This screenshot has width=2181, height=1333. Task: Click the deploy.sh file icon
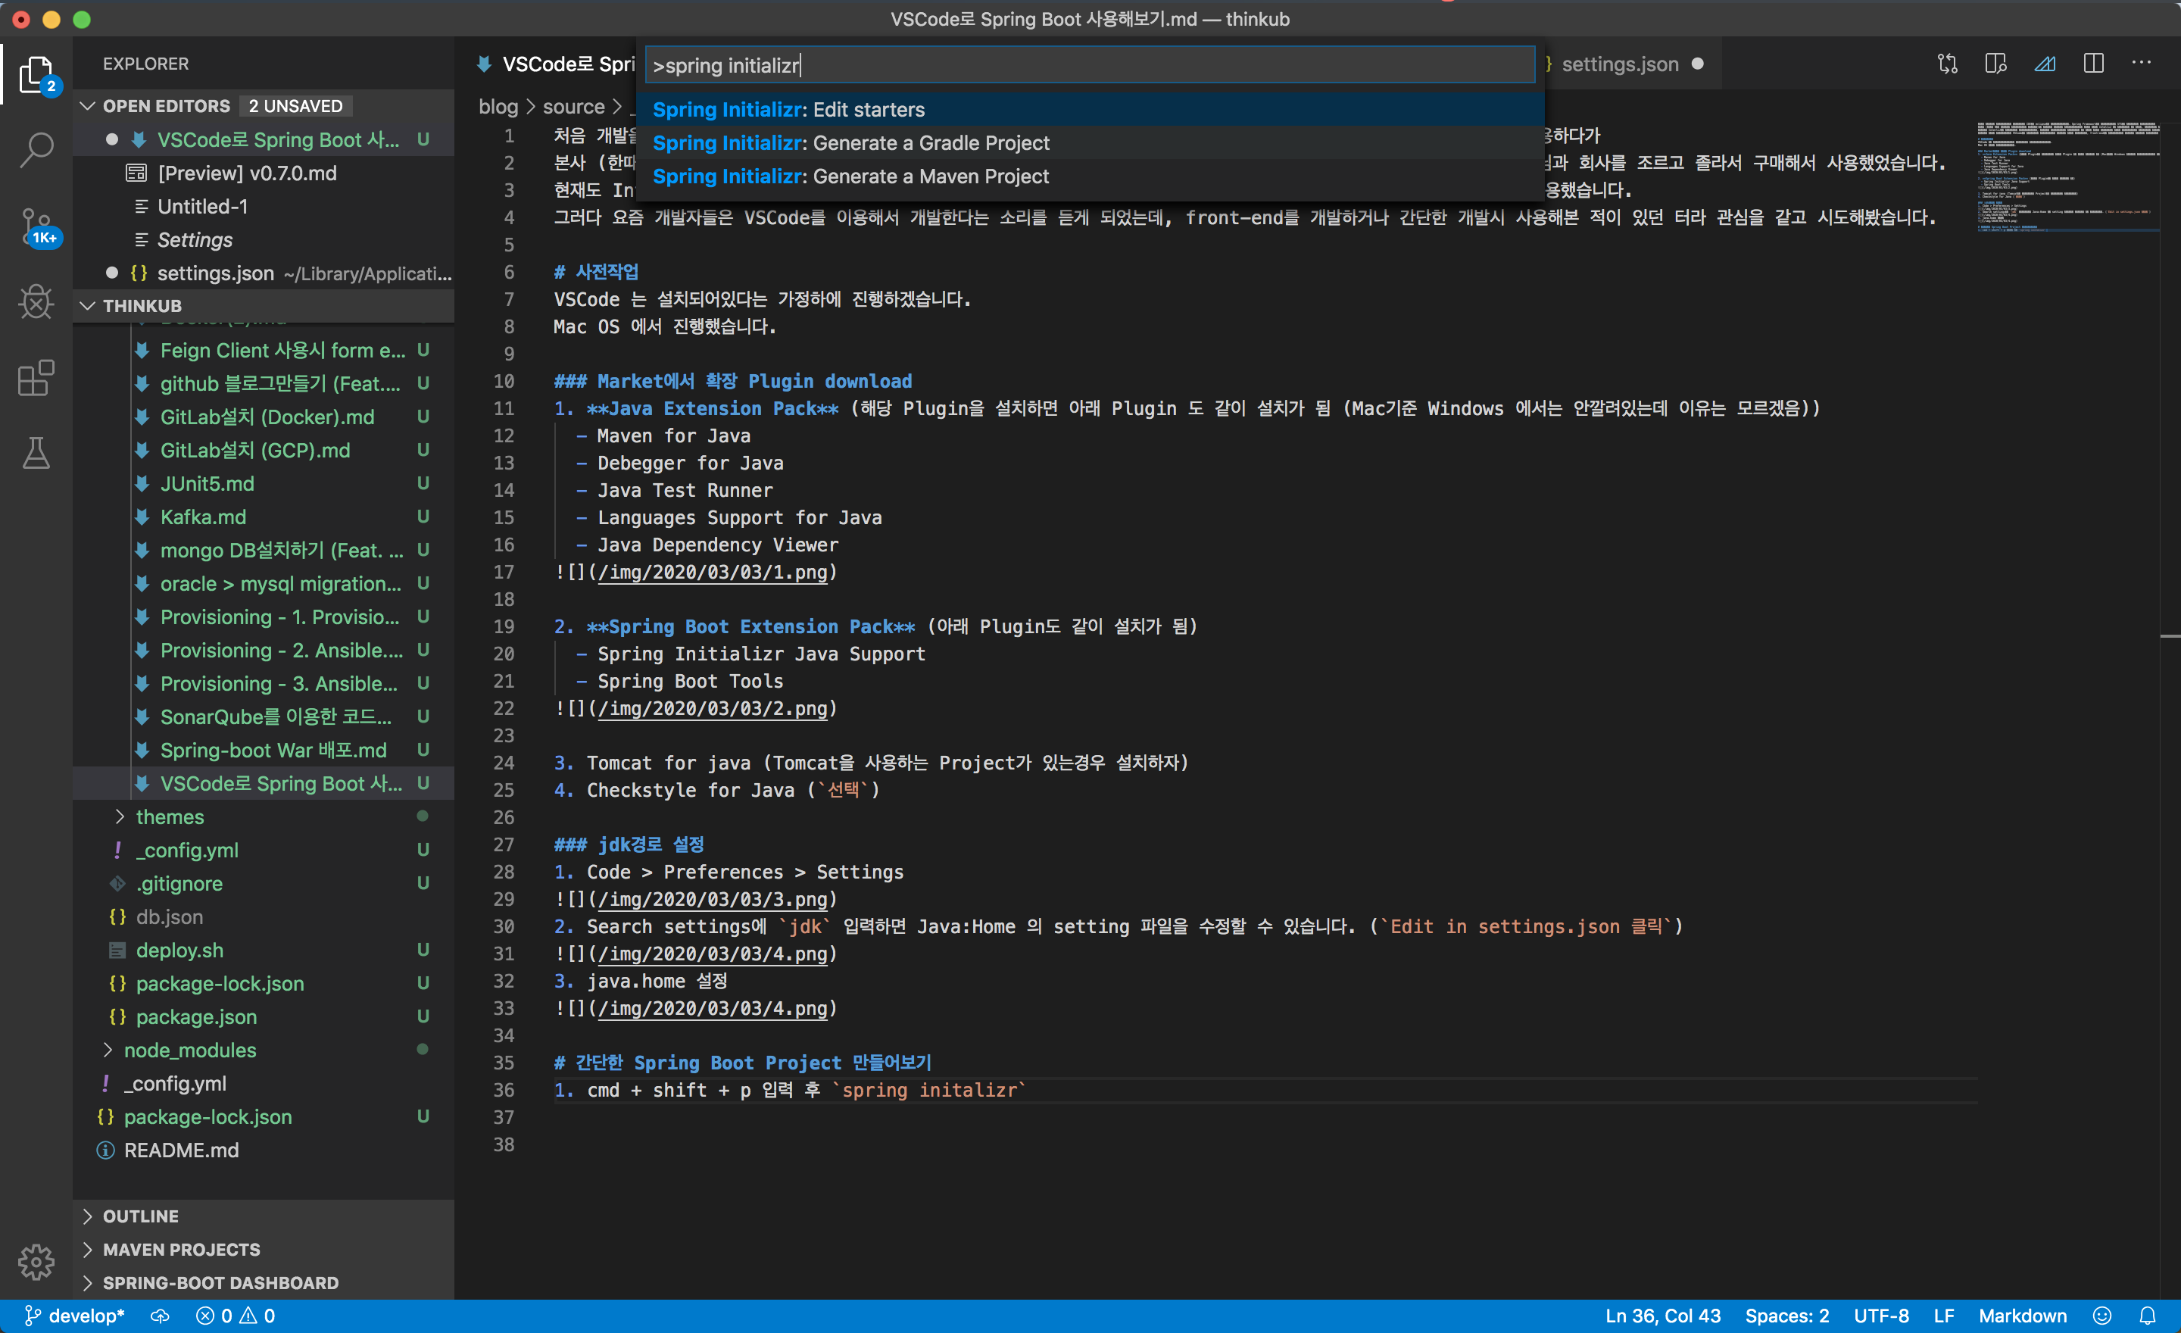tap(117, 950)
